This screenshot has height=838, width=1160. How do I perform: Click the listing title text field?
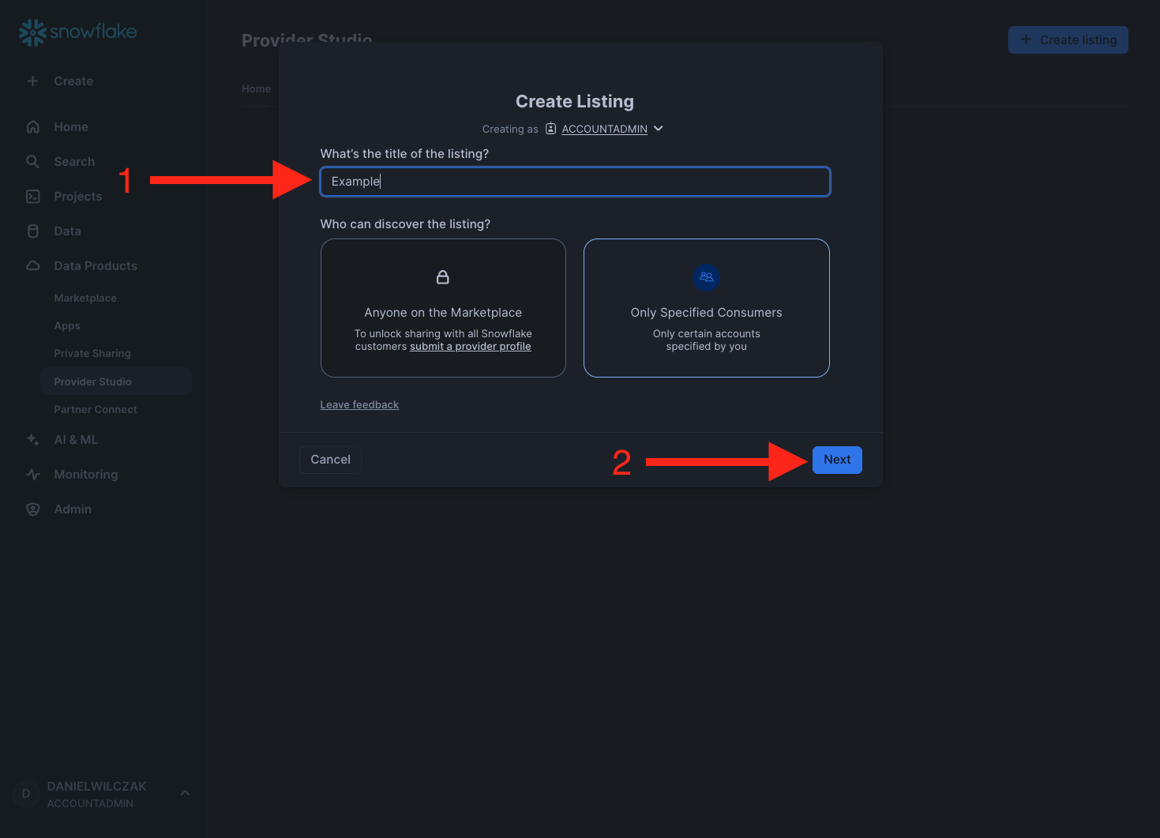coord(575,182)
